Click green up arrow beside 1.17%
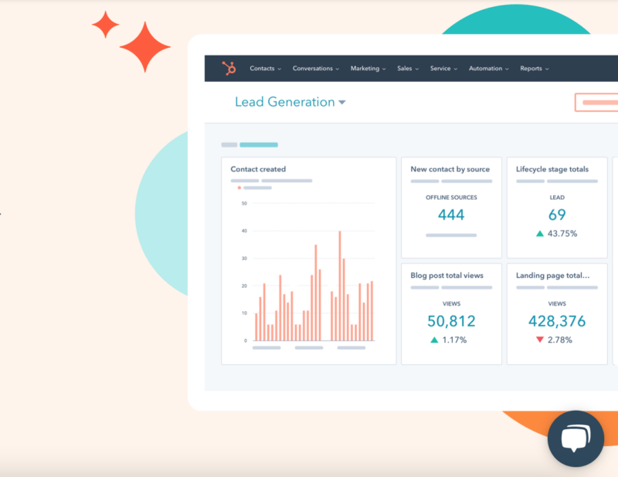Viewport: 618px width, 477px height. [x=434, y=340]
